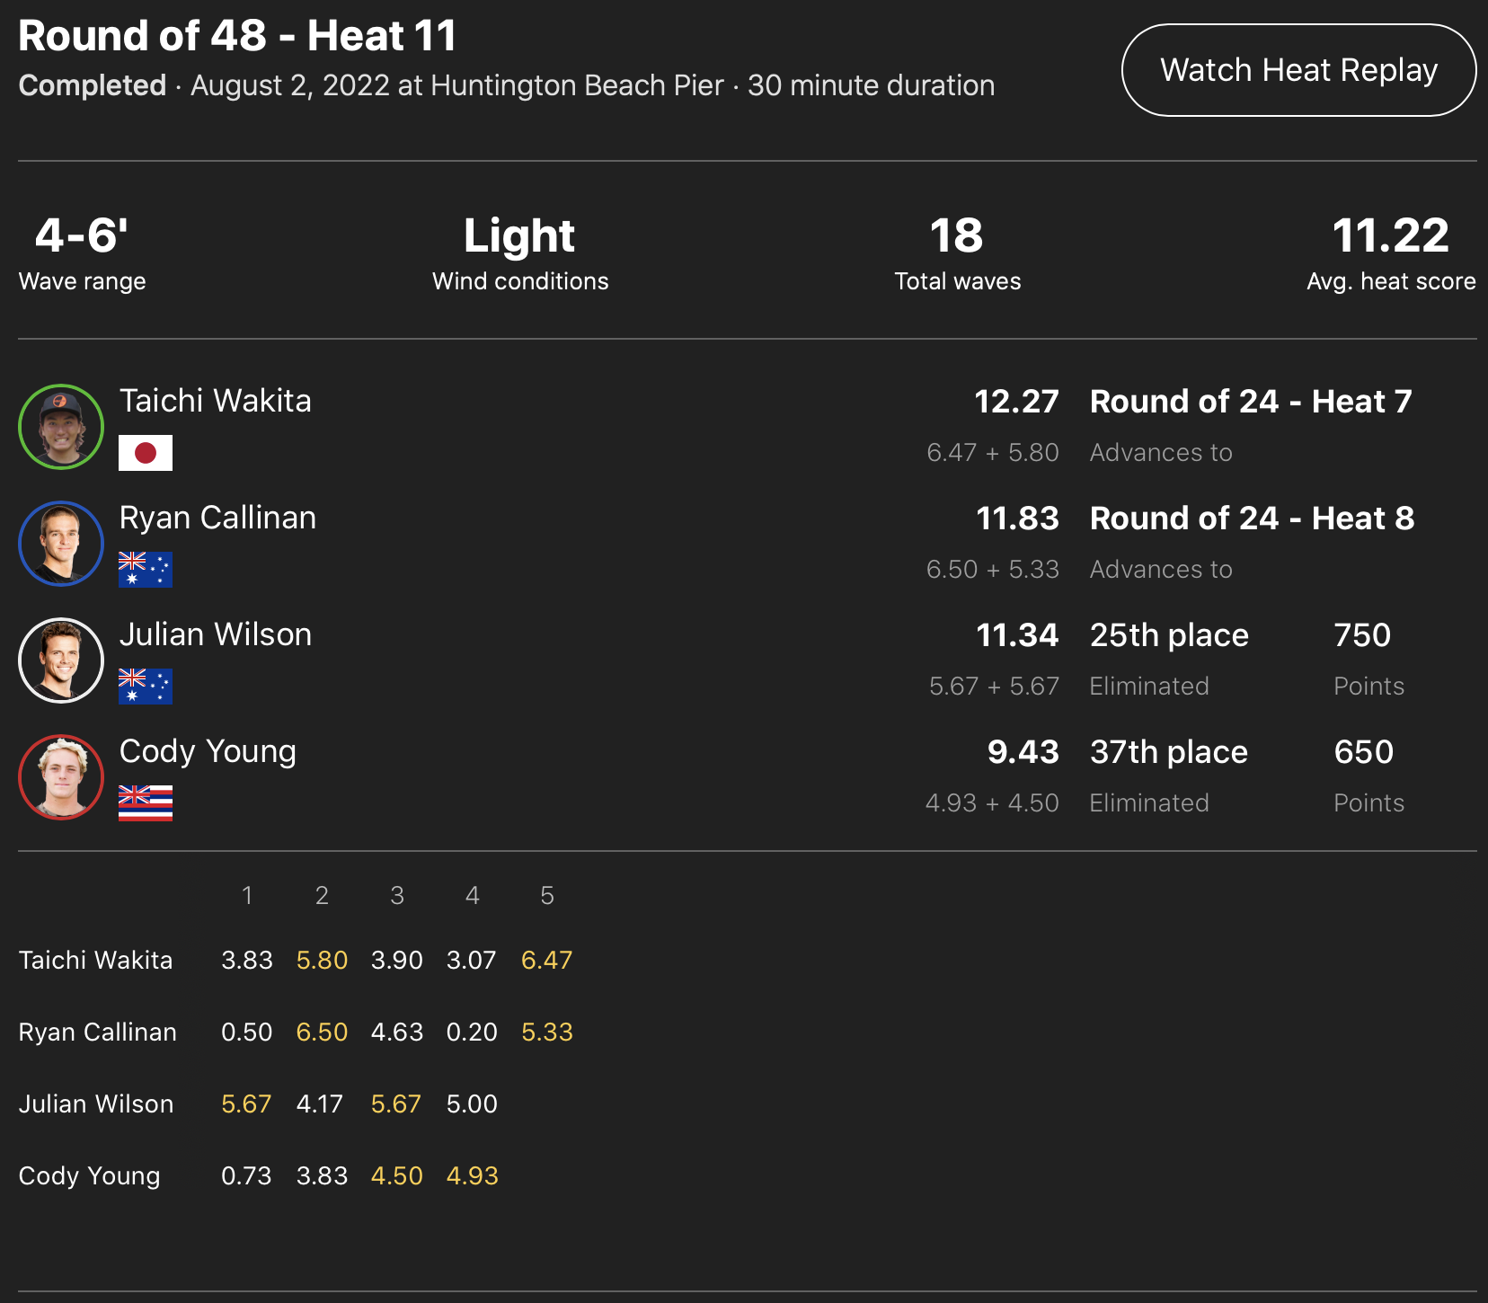Go to Round of 24 - Heat 7

tap(1251, 402)
